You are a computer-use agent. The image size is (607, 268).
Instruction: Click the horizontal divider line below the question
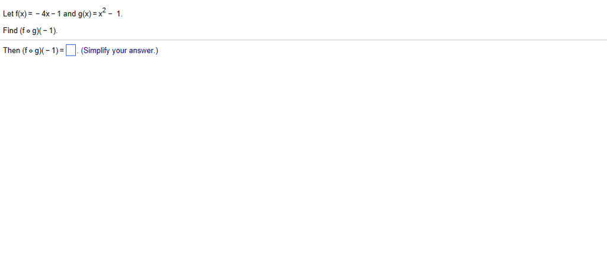pyautogui.click(x=303, y=40)
